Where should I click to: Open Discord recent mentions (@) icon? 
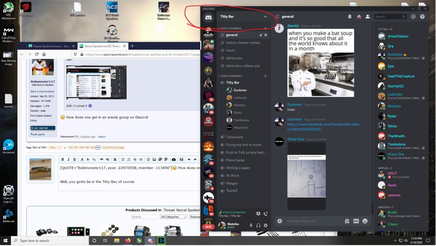(413, 16)
